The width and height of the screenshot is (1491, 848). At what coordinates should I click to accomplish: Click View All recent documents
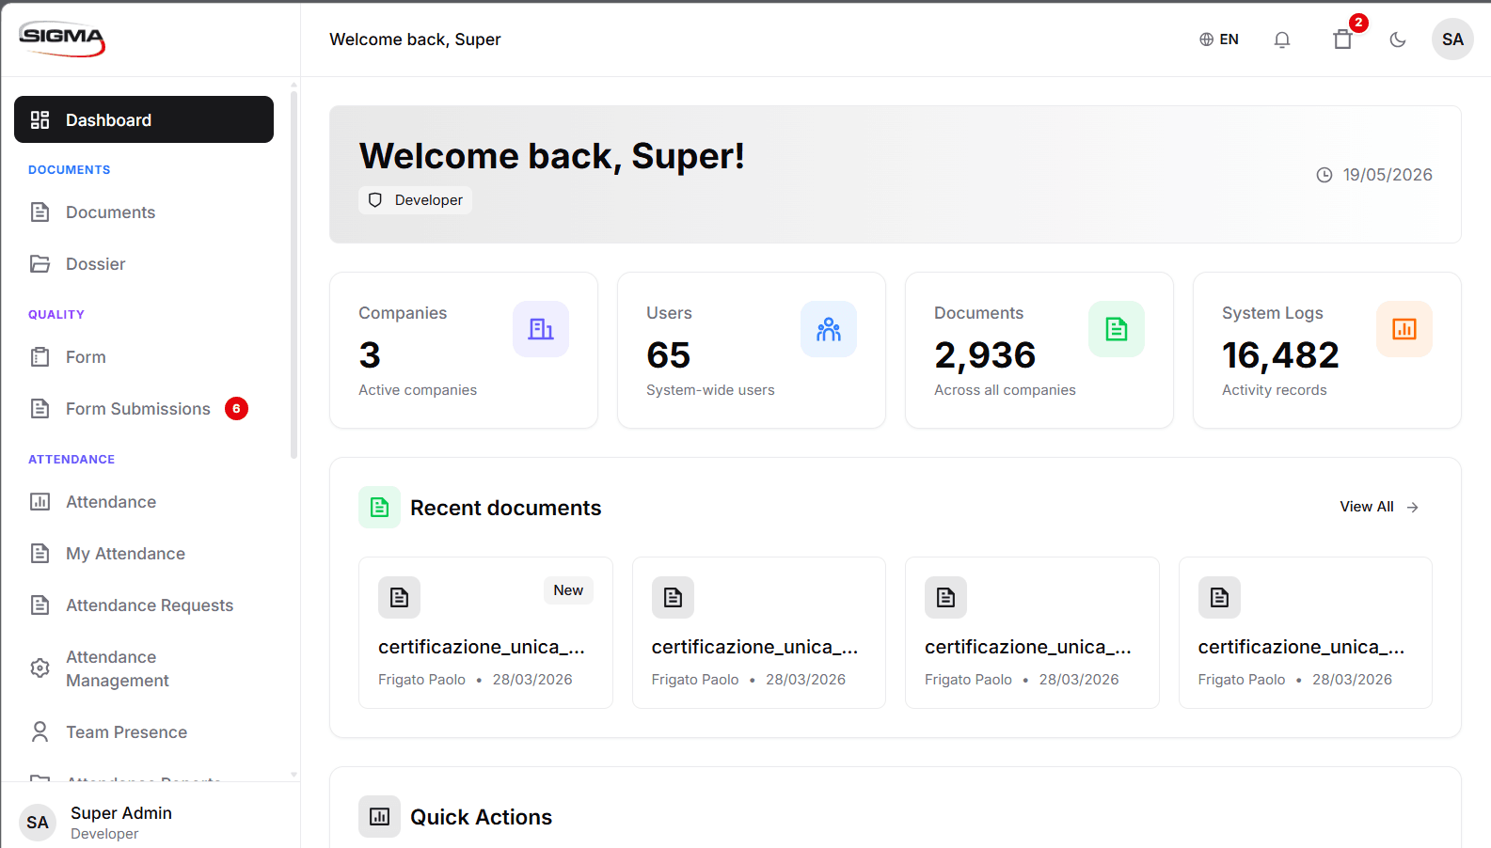[x=1379, y=507]
